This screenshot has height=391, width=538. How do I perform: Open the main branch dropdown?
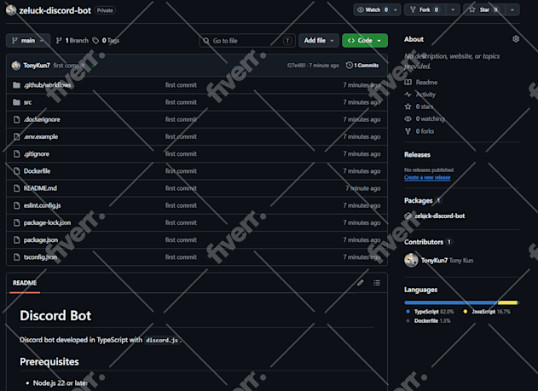point(28,40)
